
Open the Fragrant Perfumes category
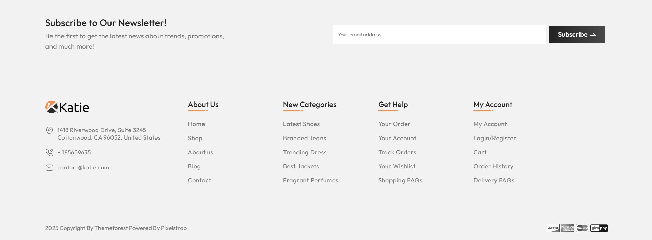(311, 180)
